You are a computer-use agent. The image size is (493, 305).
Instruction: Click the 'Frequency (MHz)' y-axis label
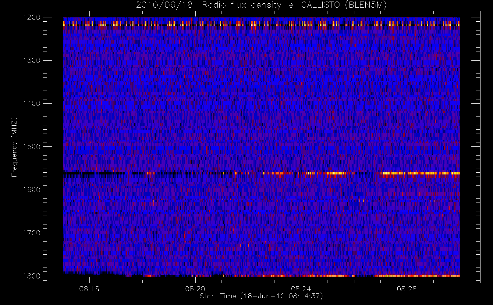pos(14,147)
